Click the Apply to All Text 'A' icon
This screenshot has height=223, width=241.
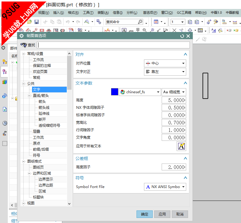181,146
